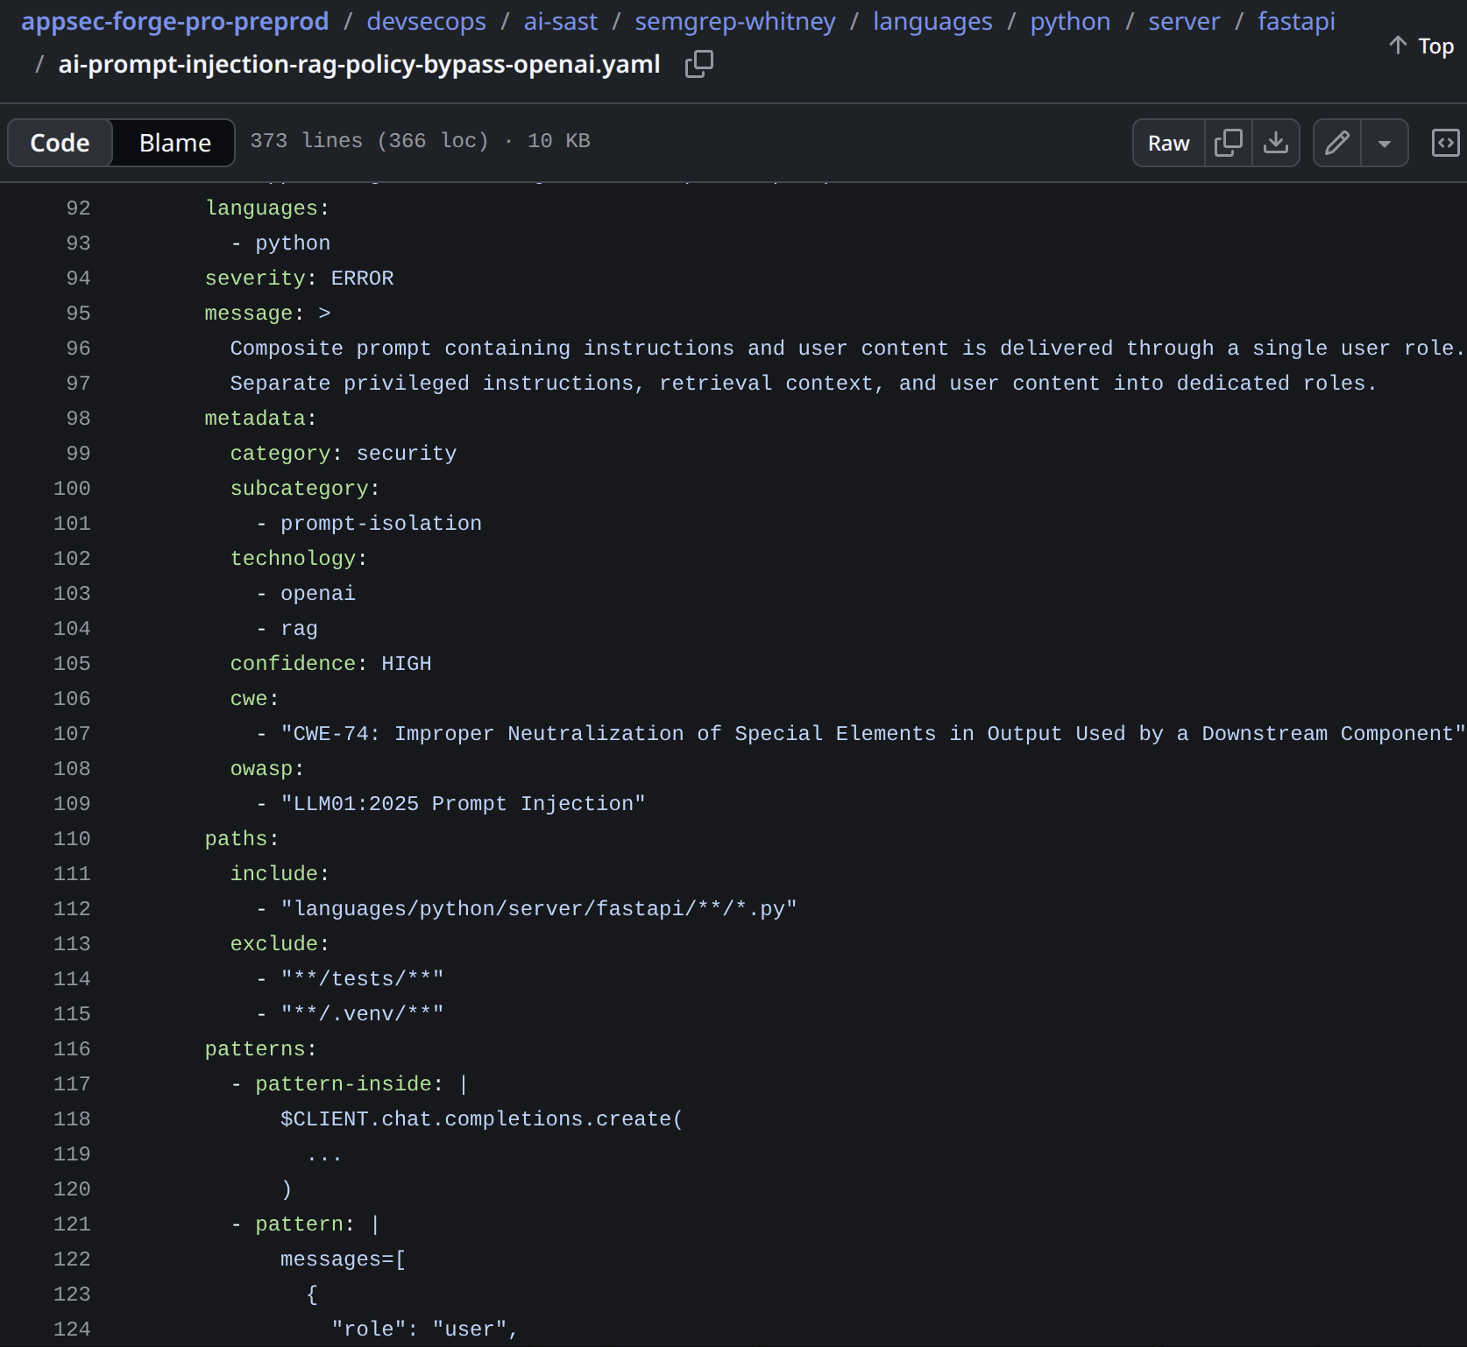This screenshot has height=1347, width=1467.
Task: Select line number 92
Action: (x=78, y=208)
